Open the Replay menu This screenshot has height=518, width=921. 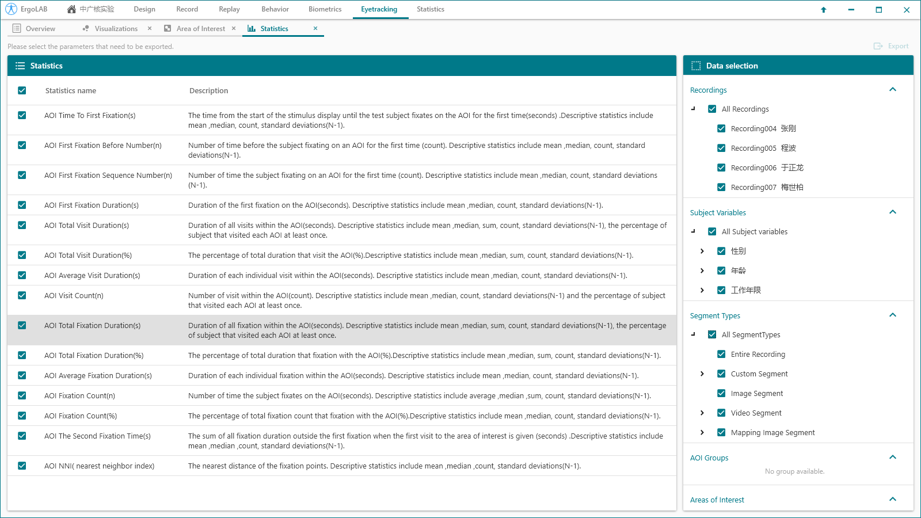pos(229,9)
